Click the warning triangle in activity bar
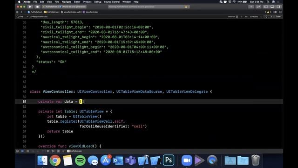 tap(186, 7)
